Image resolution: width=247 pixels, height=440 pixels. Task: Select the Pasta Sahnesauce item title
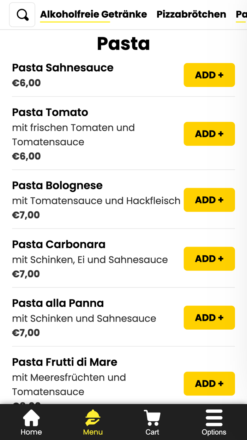pos(63,68)
